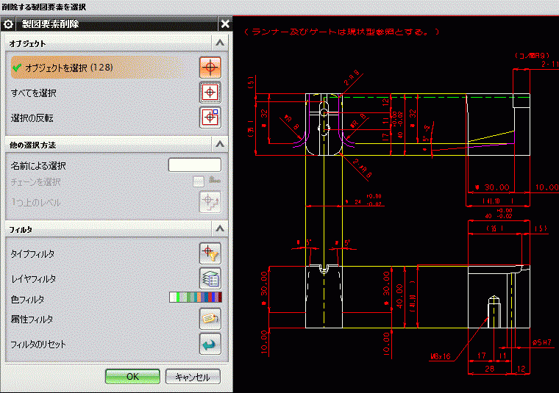
Task: Open the Layer Filter (レイヤフィルタ) icon
Action: pyautogui.click(x=210, y=278)
